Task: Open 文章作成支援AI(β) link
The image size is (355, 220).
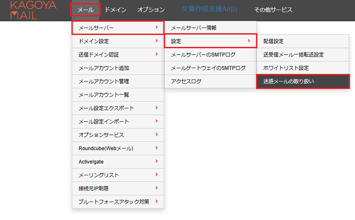Action: [x=209, y=9]
